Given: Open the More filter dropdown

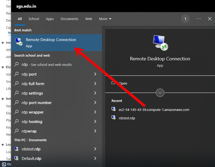Looking at the screenshot, I should point(105,19).
